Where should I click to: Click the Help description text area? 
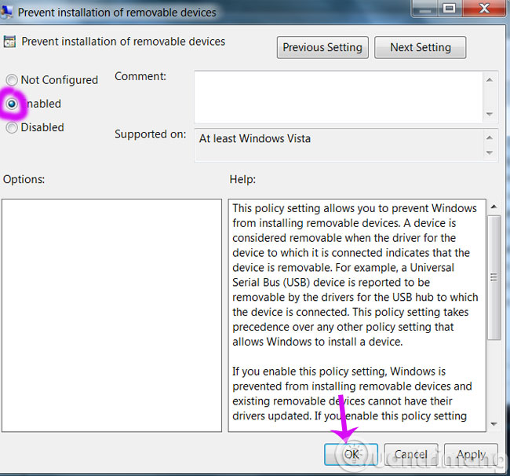[357, 316]
